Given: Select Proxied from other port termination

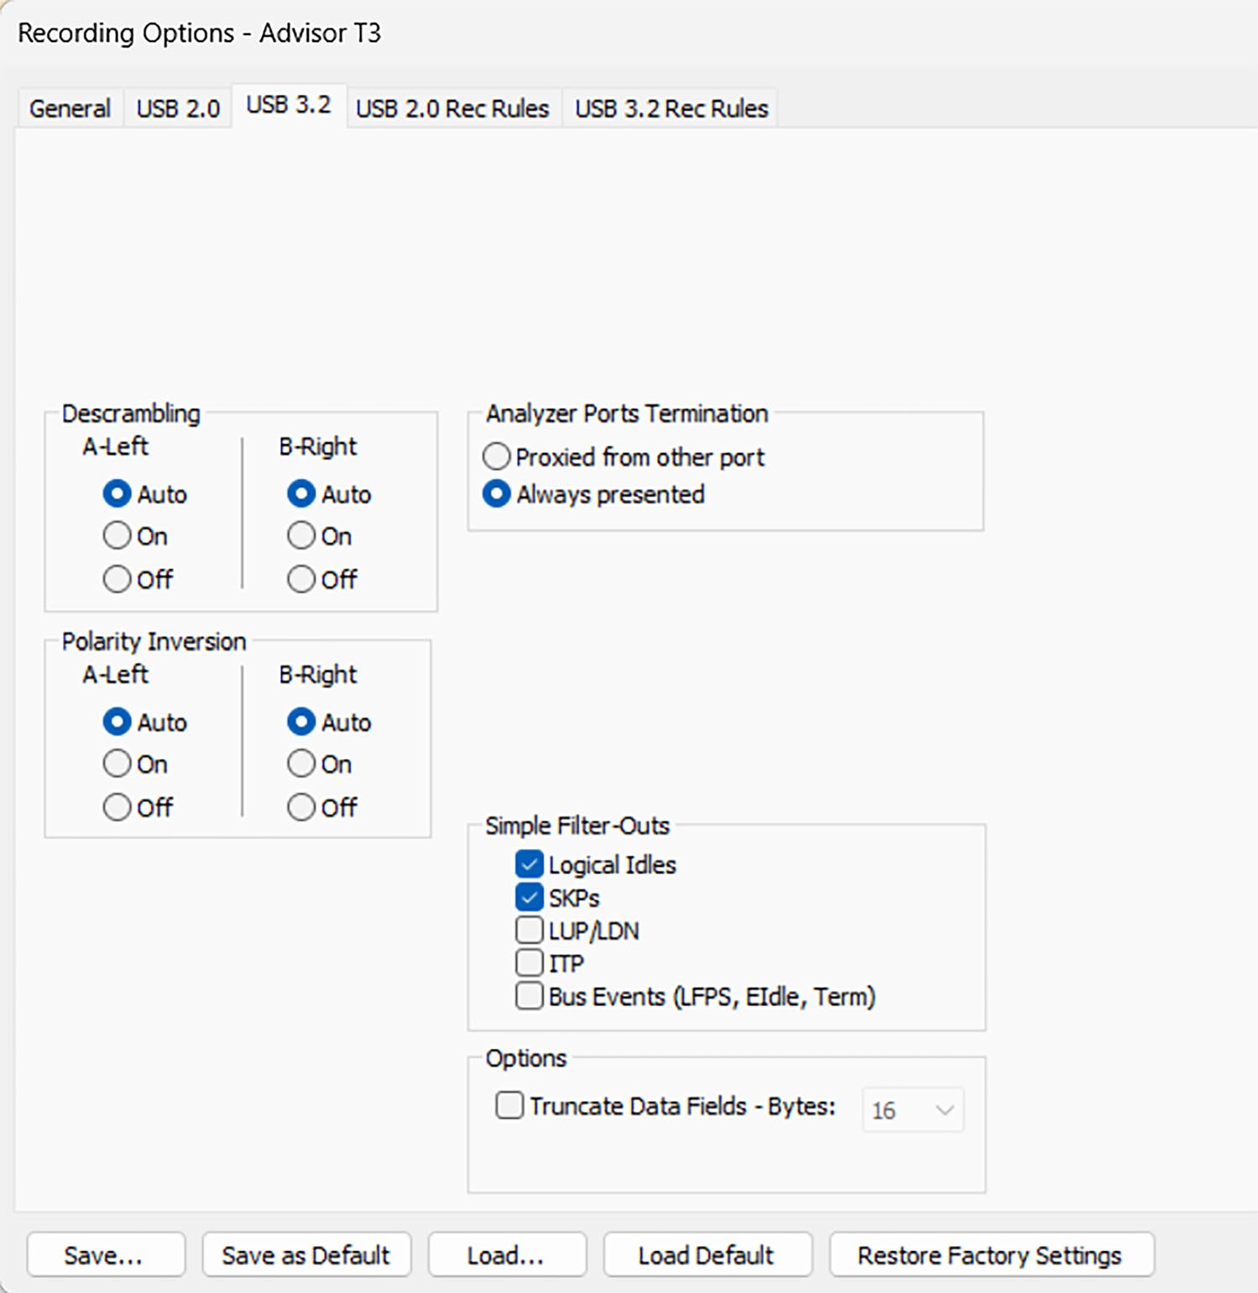Looking at the screenshot, I should point(496,457).
